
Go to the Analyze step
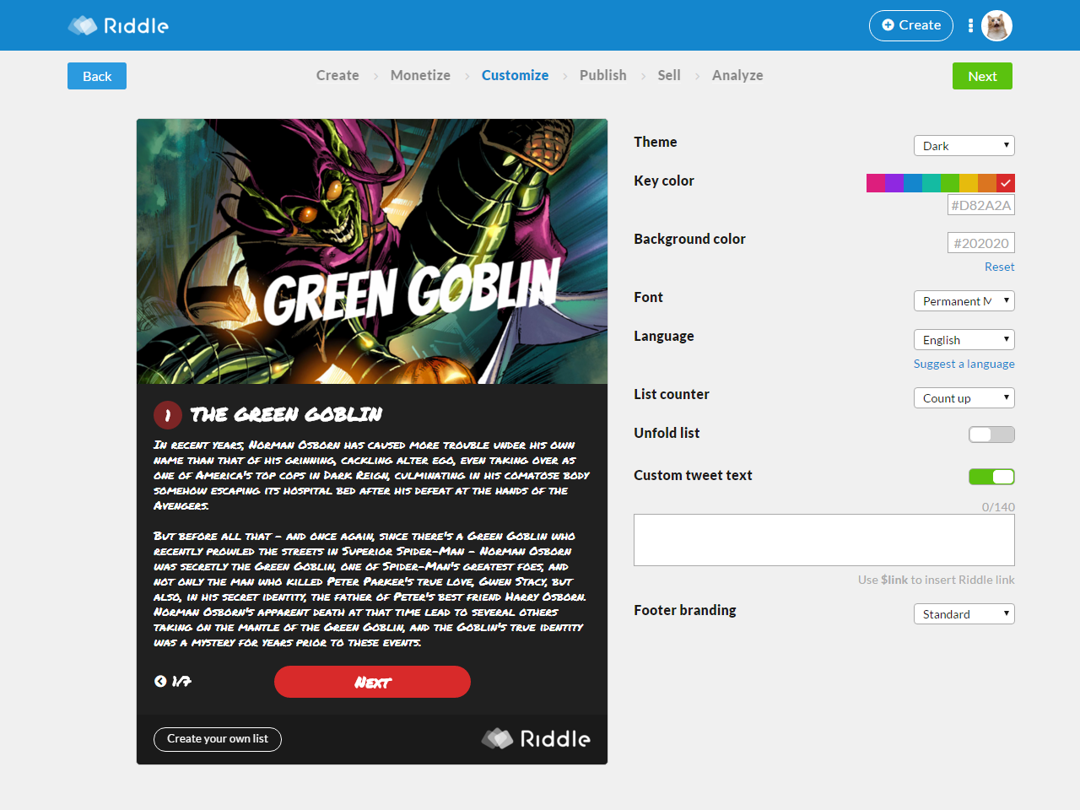click(737, 75)
